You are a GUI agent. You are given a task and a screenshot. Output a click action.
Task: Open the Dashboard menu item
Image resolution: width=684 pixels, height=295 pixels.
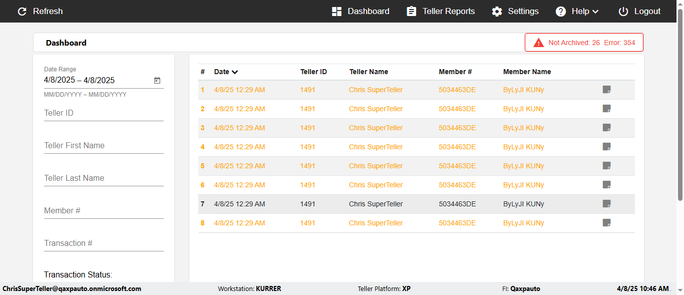[x=361, y=12]
